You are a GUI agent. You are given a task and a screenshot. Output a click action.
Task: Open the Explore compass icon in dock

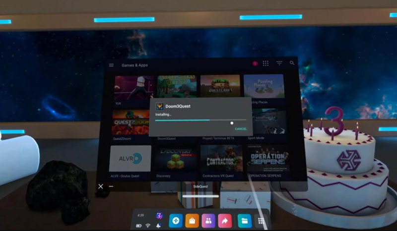tap(176, 221)
